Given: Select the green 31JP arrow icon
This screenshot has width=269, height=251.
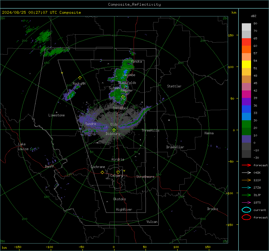Looking at the screenshot, I should click(246, 195).
